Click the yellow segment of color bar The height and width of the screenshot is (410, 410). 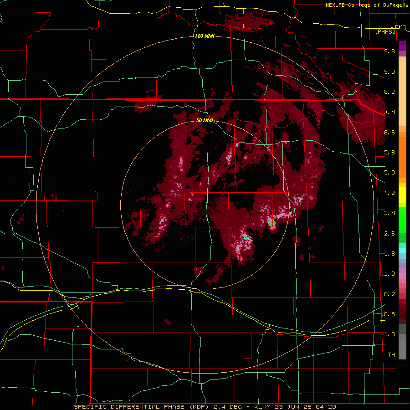pos(402,195)
